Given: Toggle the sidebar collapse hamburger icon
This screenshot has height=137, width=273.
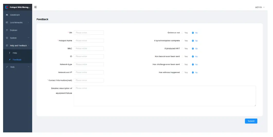Looking at the screenshot, I should click(x=35, y=7).
